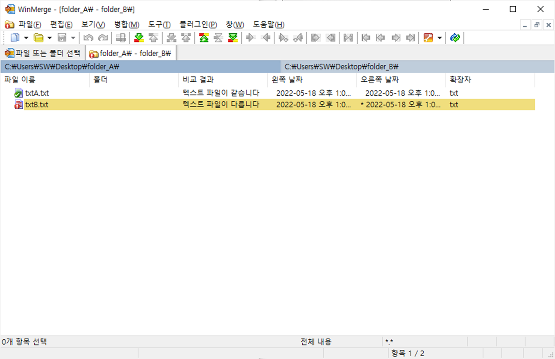Click the right path C:\Users\SW\Desktop\folder_B header
The width and height of the screenshot is (555, 359).
click(418, 67)
